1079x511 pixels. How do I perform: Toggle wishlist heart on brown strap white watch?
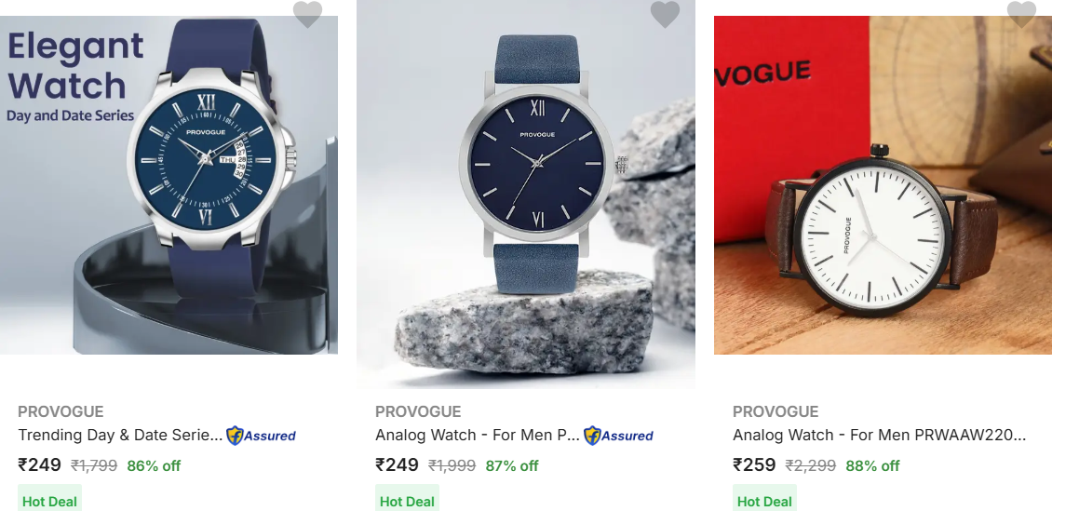[x=1021, y=14]
